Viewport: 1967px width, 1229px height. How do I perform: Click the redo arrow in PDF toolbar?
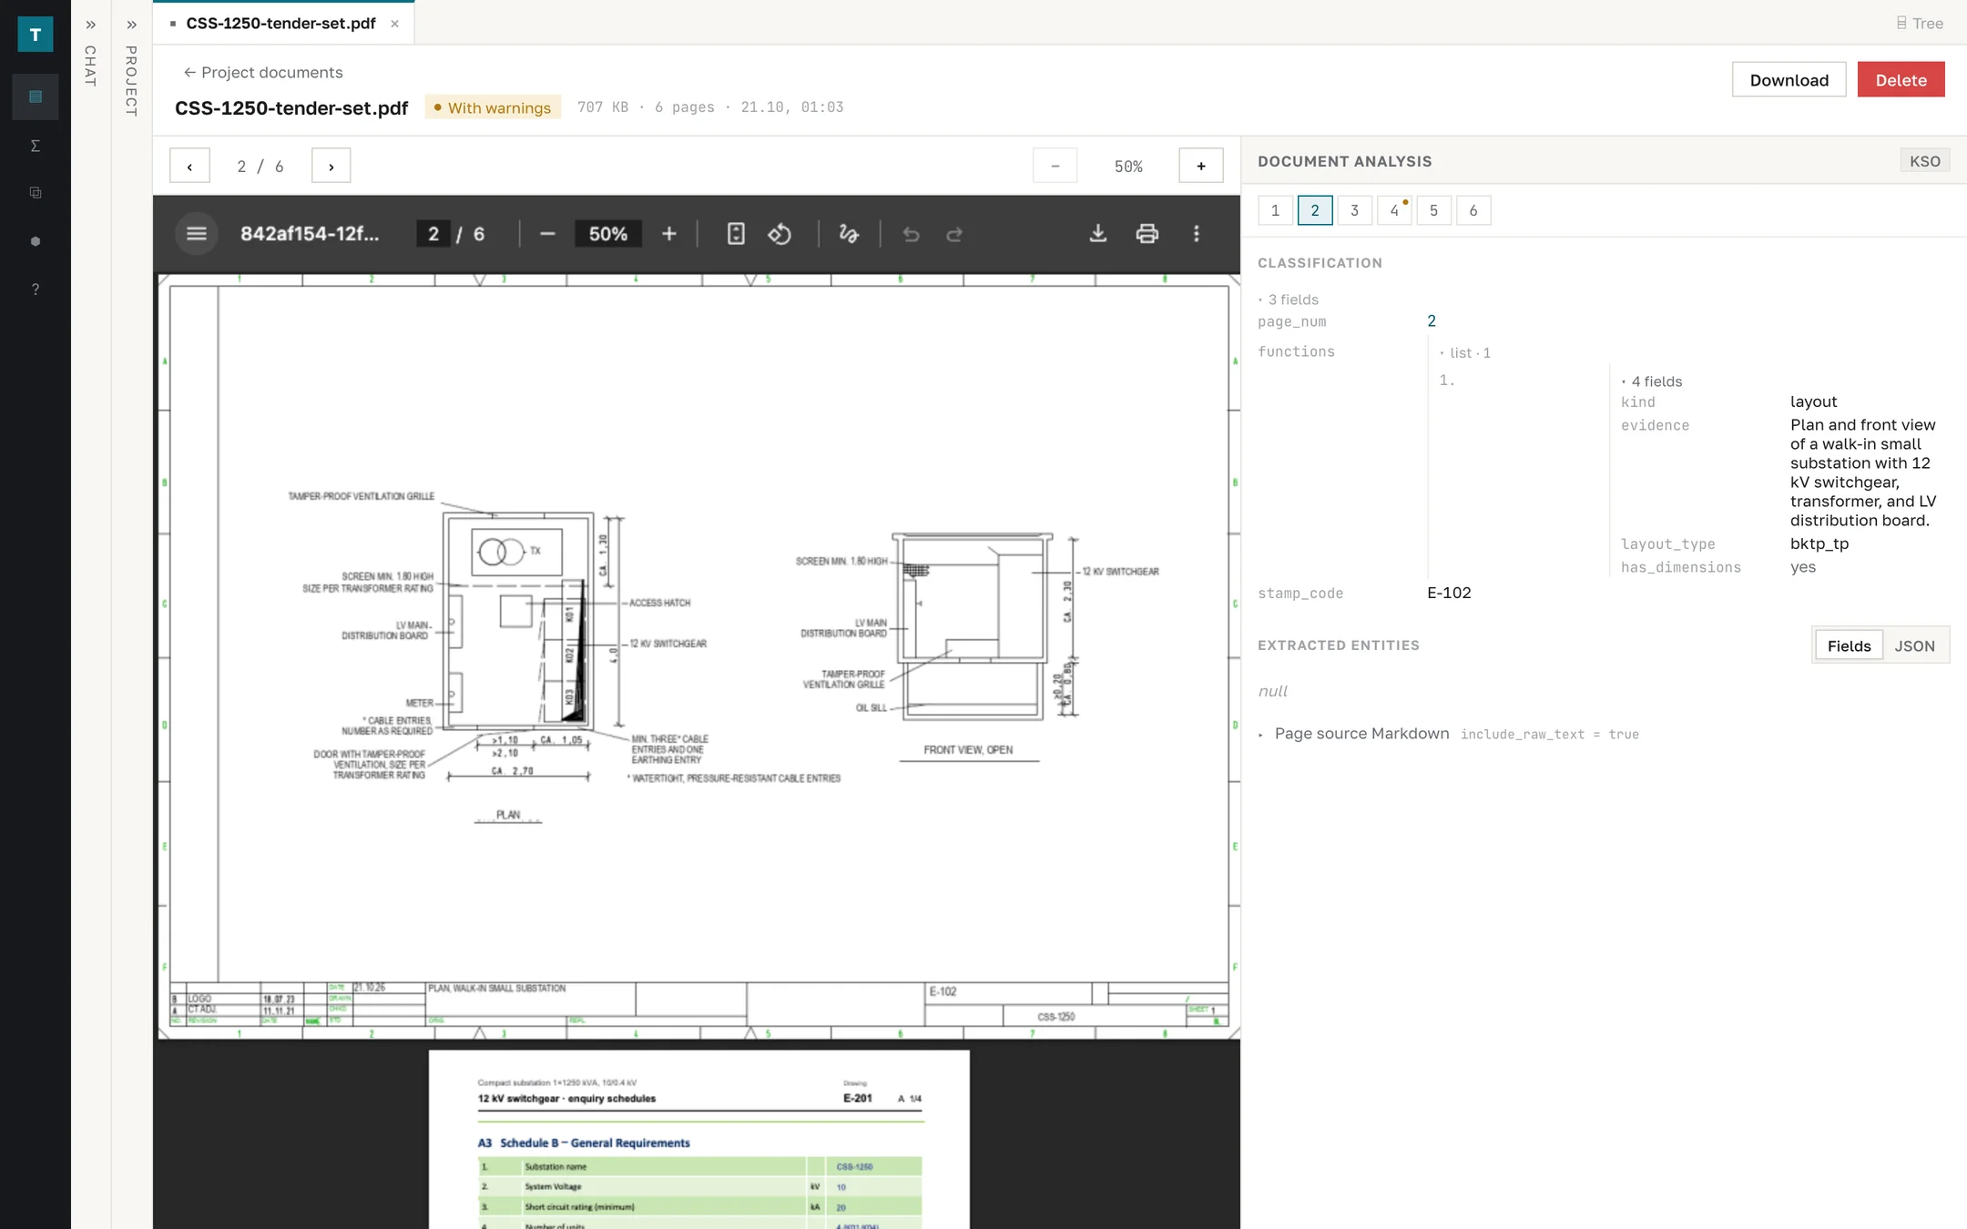point(954,235)
